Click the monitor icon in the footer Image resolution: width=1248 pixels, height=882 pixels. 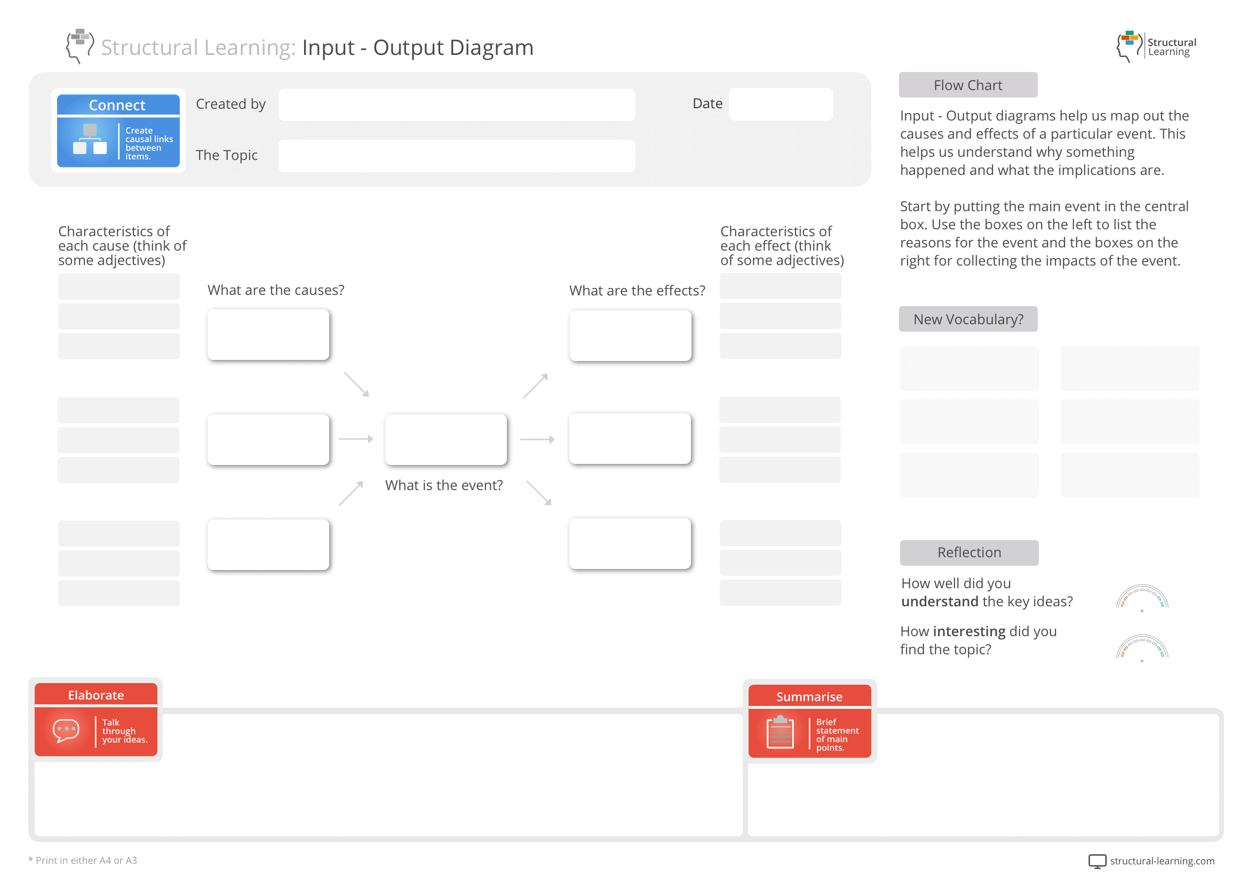click(x=1098, y=861)
